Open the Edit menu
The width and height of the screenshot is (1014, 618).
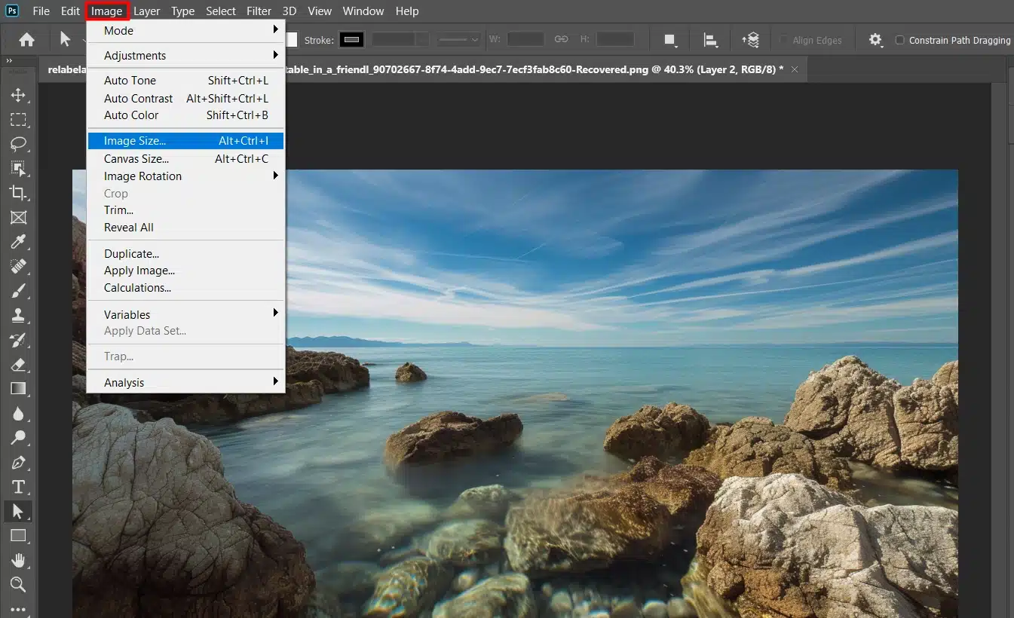click(x=70, y=11)
